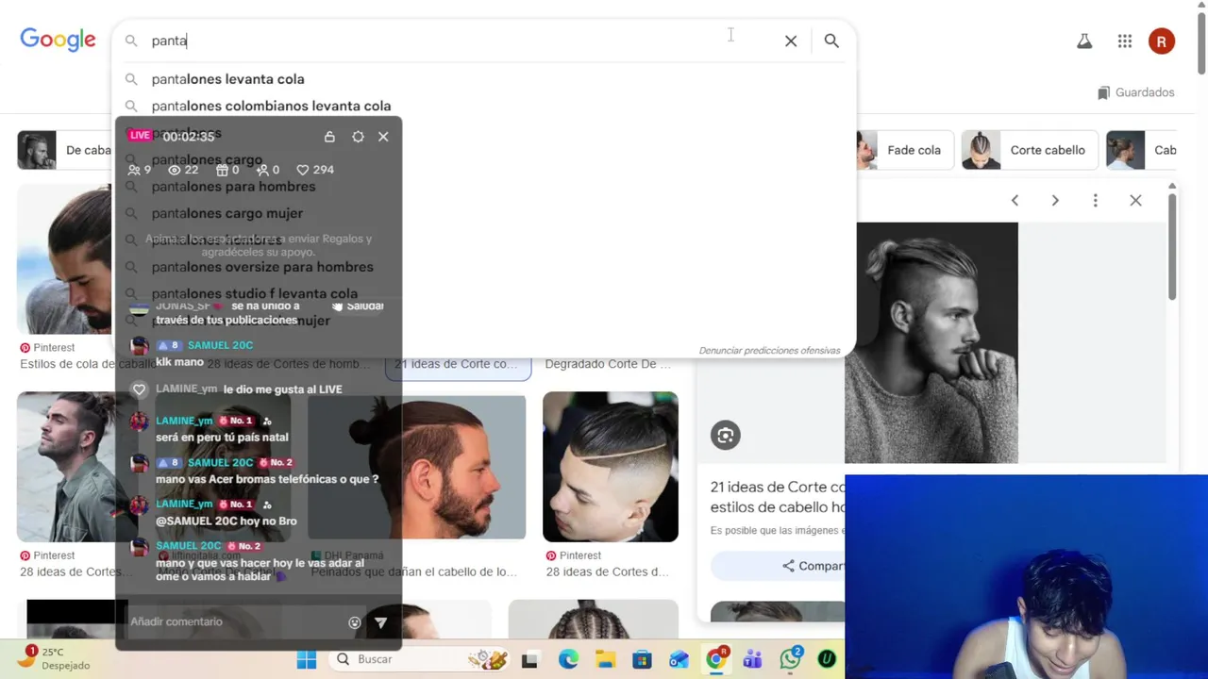Click into the Google search text field
Viewport: 1208px width, 679px height.
point(462,41)
